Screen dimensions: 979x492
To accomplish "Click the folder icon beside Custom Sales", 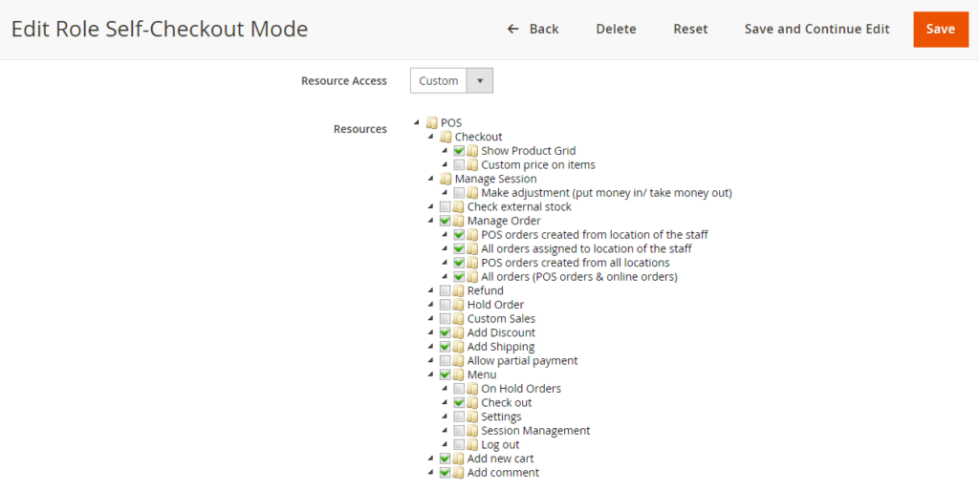I will coord(459,319).
